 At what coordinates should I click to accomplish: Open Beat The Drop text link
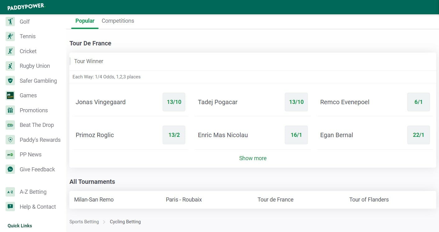[37, 125]
